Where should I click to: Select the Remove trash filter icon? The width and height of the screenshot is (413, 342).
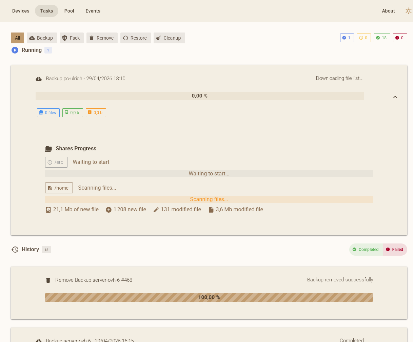pyautogui.click(x=91, y=38)
